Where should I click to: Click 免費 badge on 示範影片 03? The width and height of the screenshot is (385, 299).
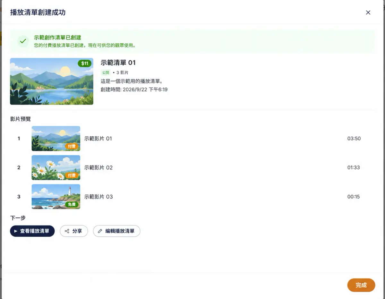pyautogui.click(x=72, y=204)
